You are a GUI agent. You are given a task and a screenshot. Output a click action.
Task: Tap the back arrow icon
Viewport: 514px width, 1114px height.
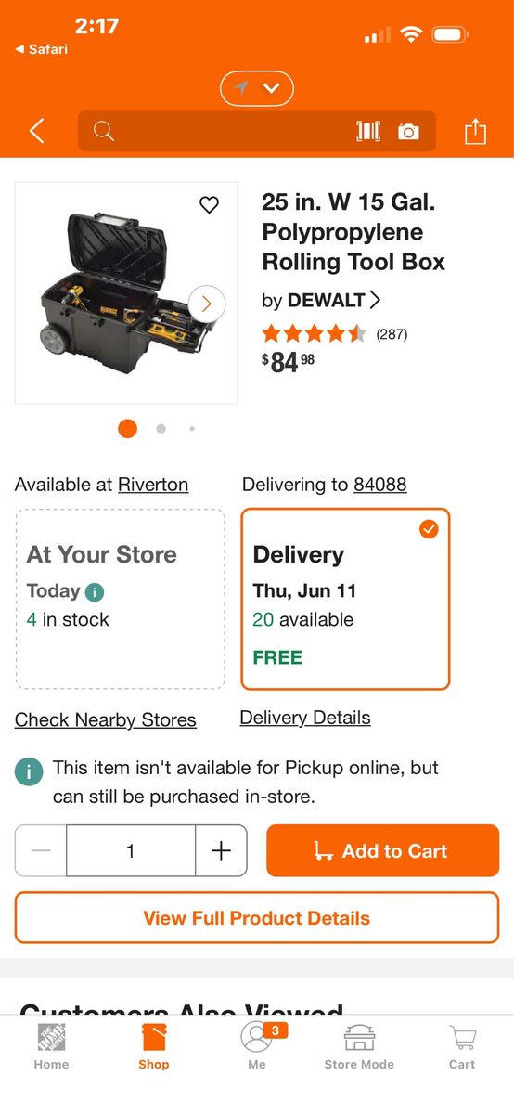36,132
